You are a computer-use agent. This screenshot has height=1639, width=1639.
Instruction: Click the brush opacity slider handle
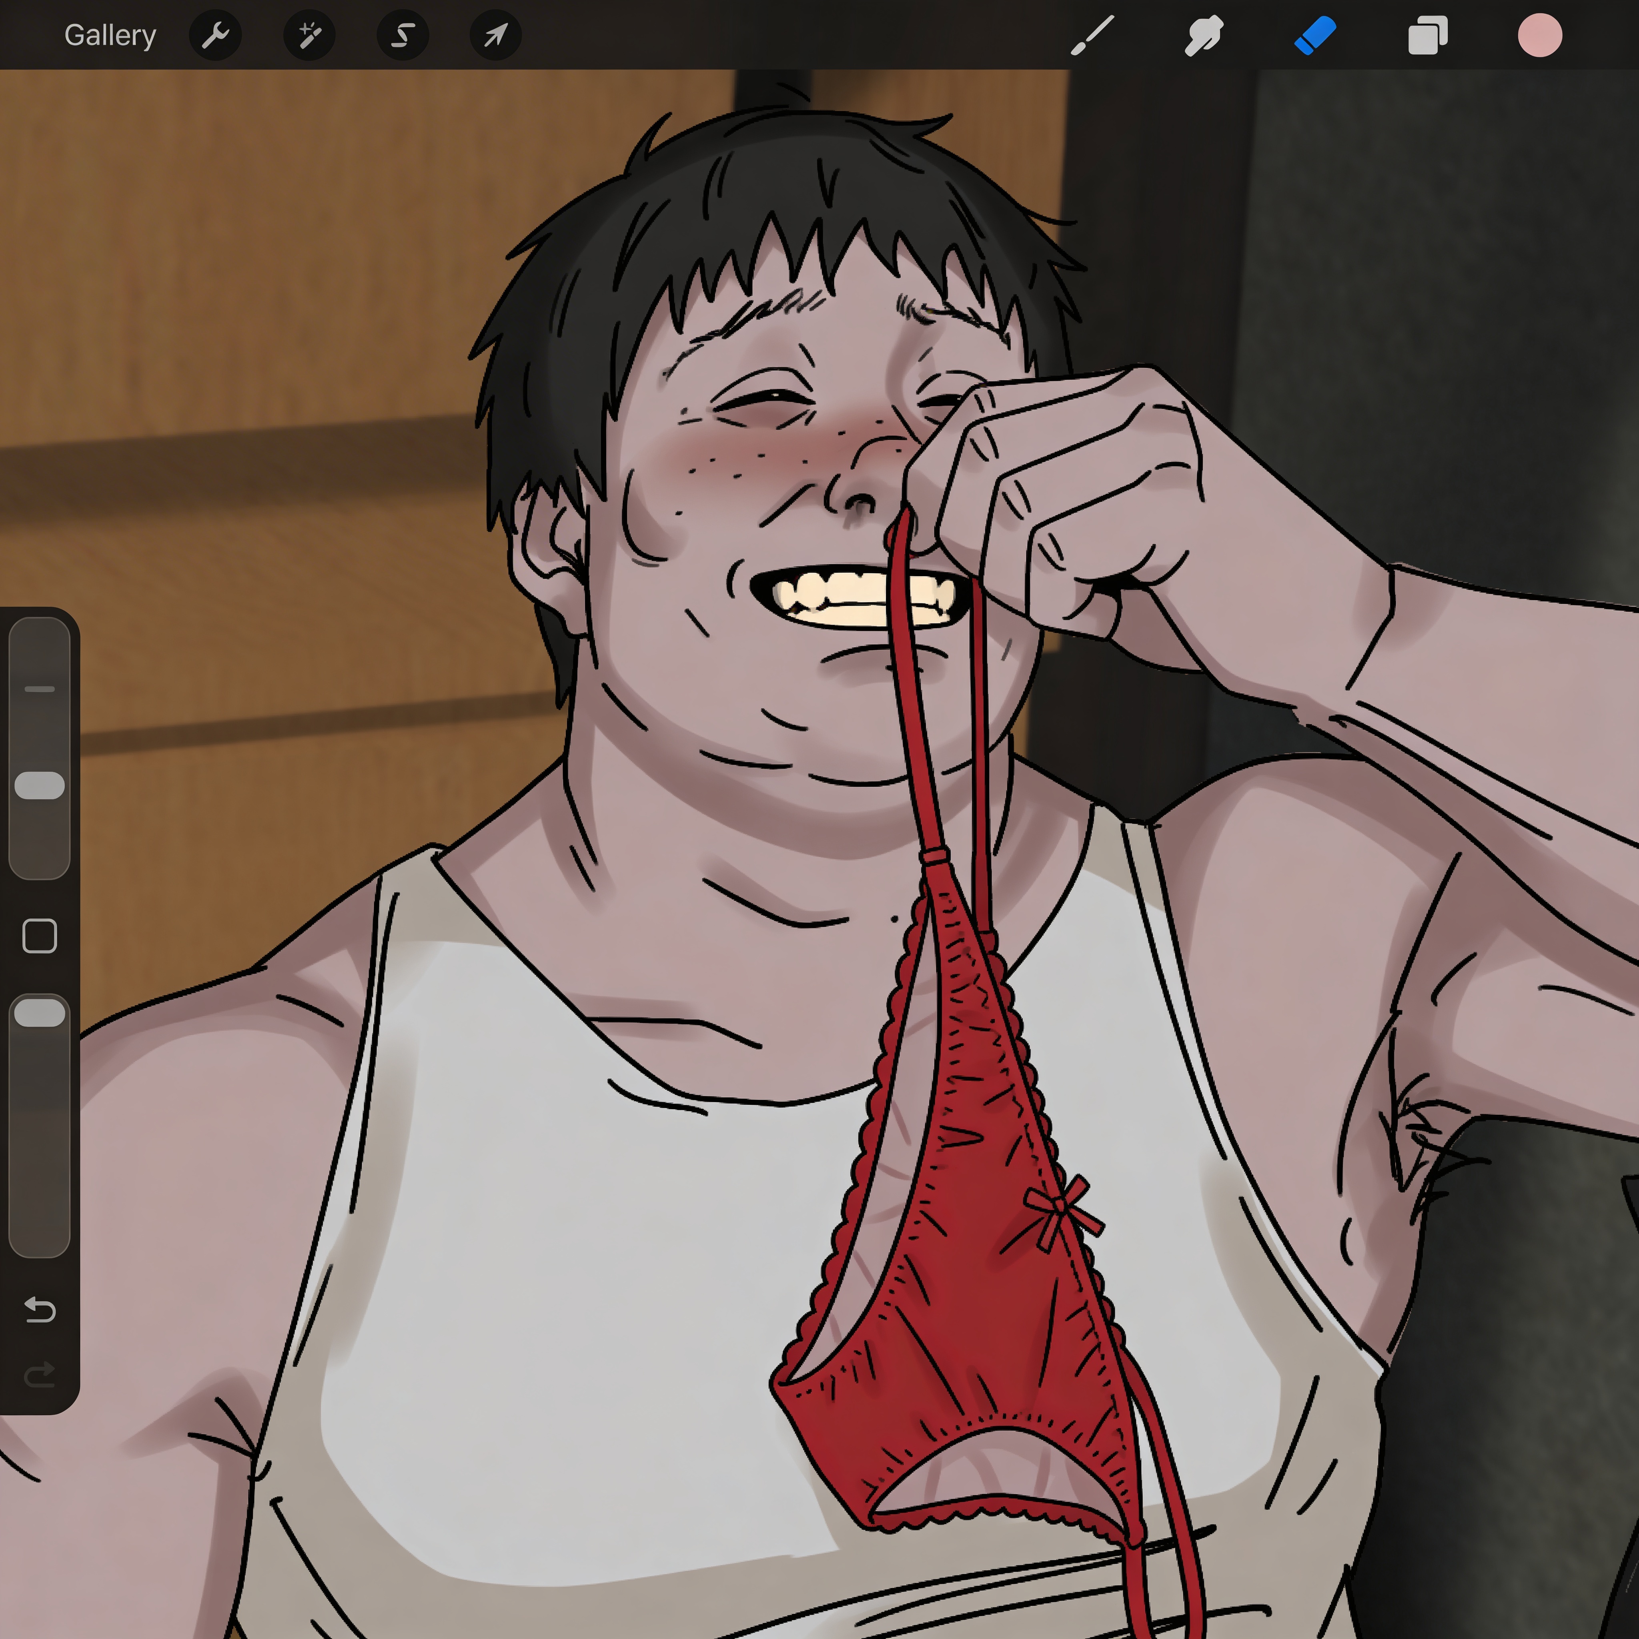point(40,1013)
